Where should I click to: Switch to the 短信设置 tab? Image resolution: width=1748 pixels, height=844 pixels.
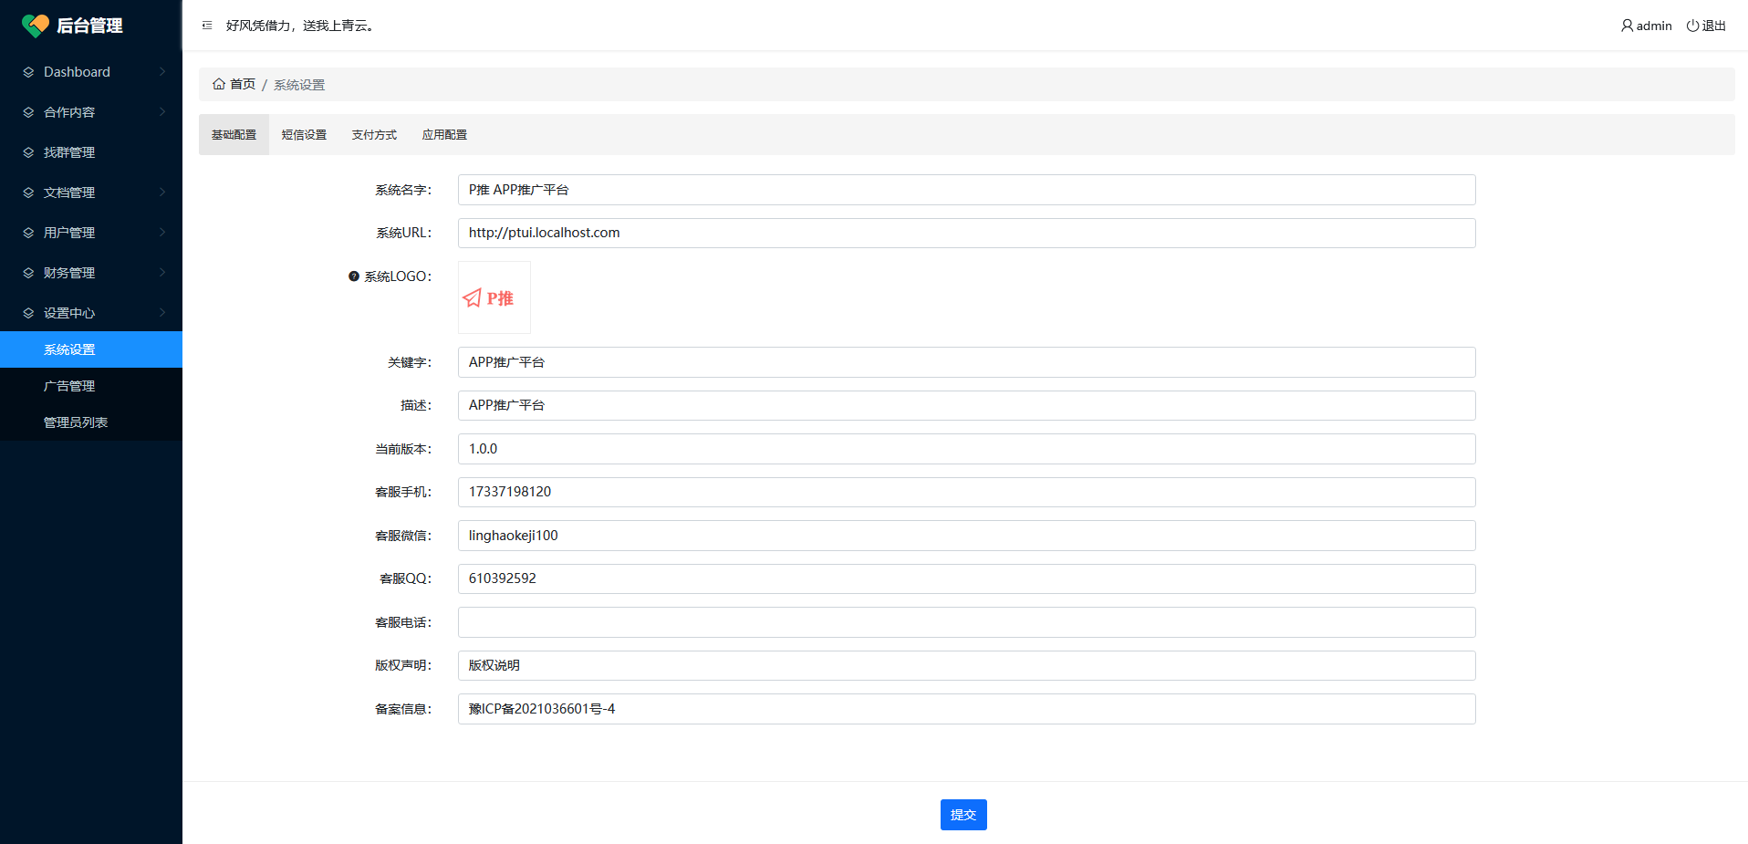[x=304, y=135]
